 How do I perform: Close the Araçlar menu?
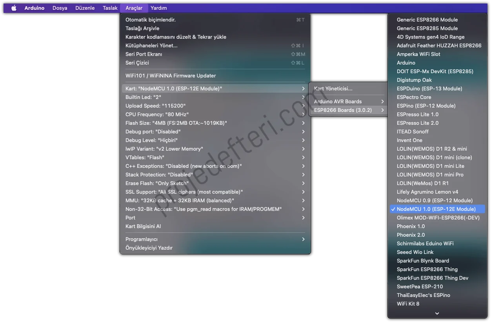tap(134, 8)
